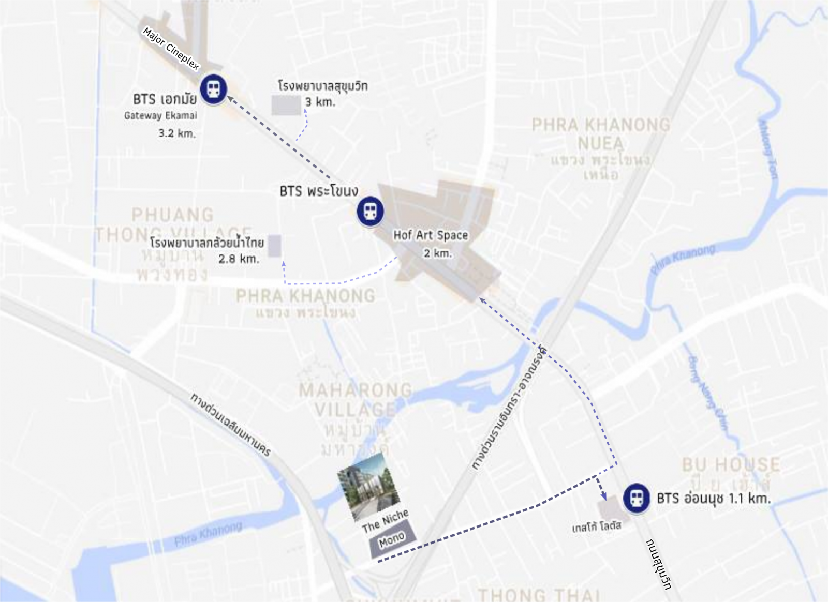Image resolution: width=828 pixels, height=602 pixels.
Task: Click the BTS เอกมัย train station icon
Action: point(213,89)
